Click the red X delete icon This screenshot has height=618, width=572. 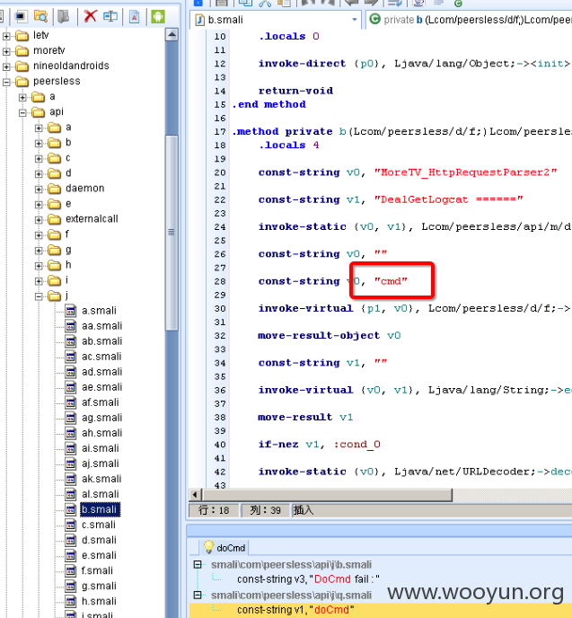[90, 16]
